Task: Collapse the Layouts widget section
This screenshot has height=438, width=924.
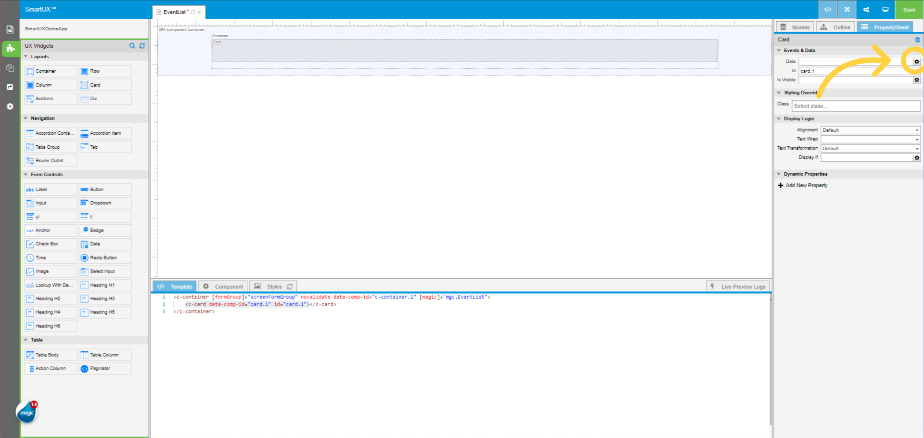Action: [26, 57]
